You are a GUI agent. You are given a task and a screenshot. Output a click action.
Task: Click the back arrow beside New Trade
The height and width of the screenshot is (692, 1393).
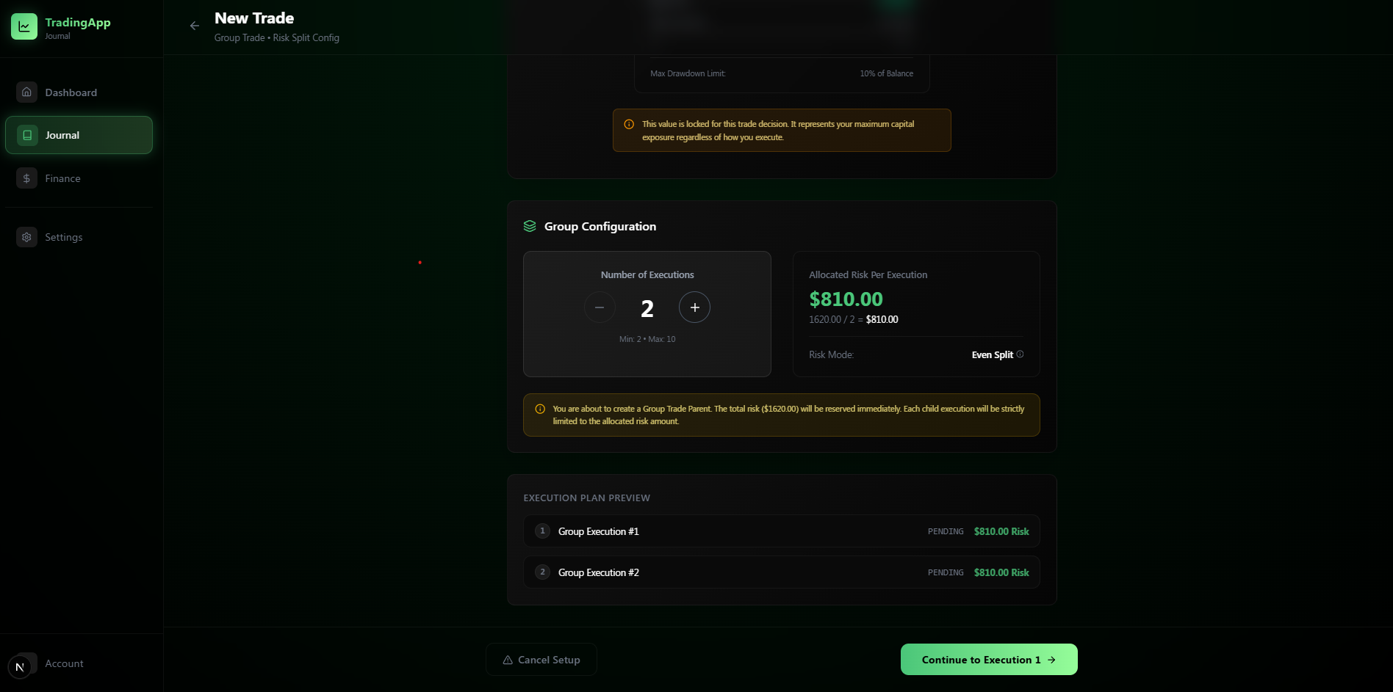[195, 26]
